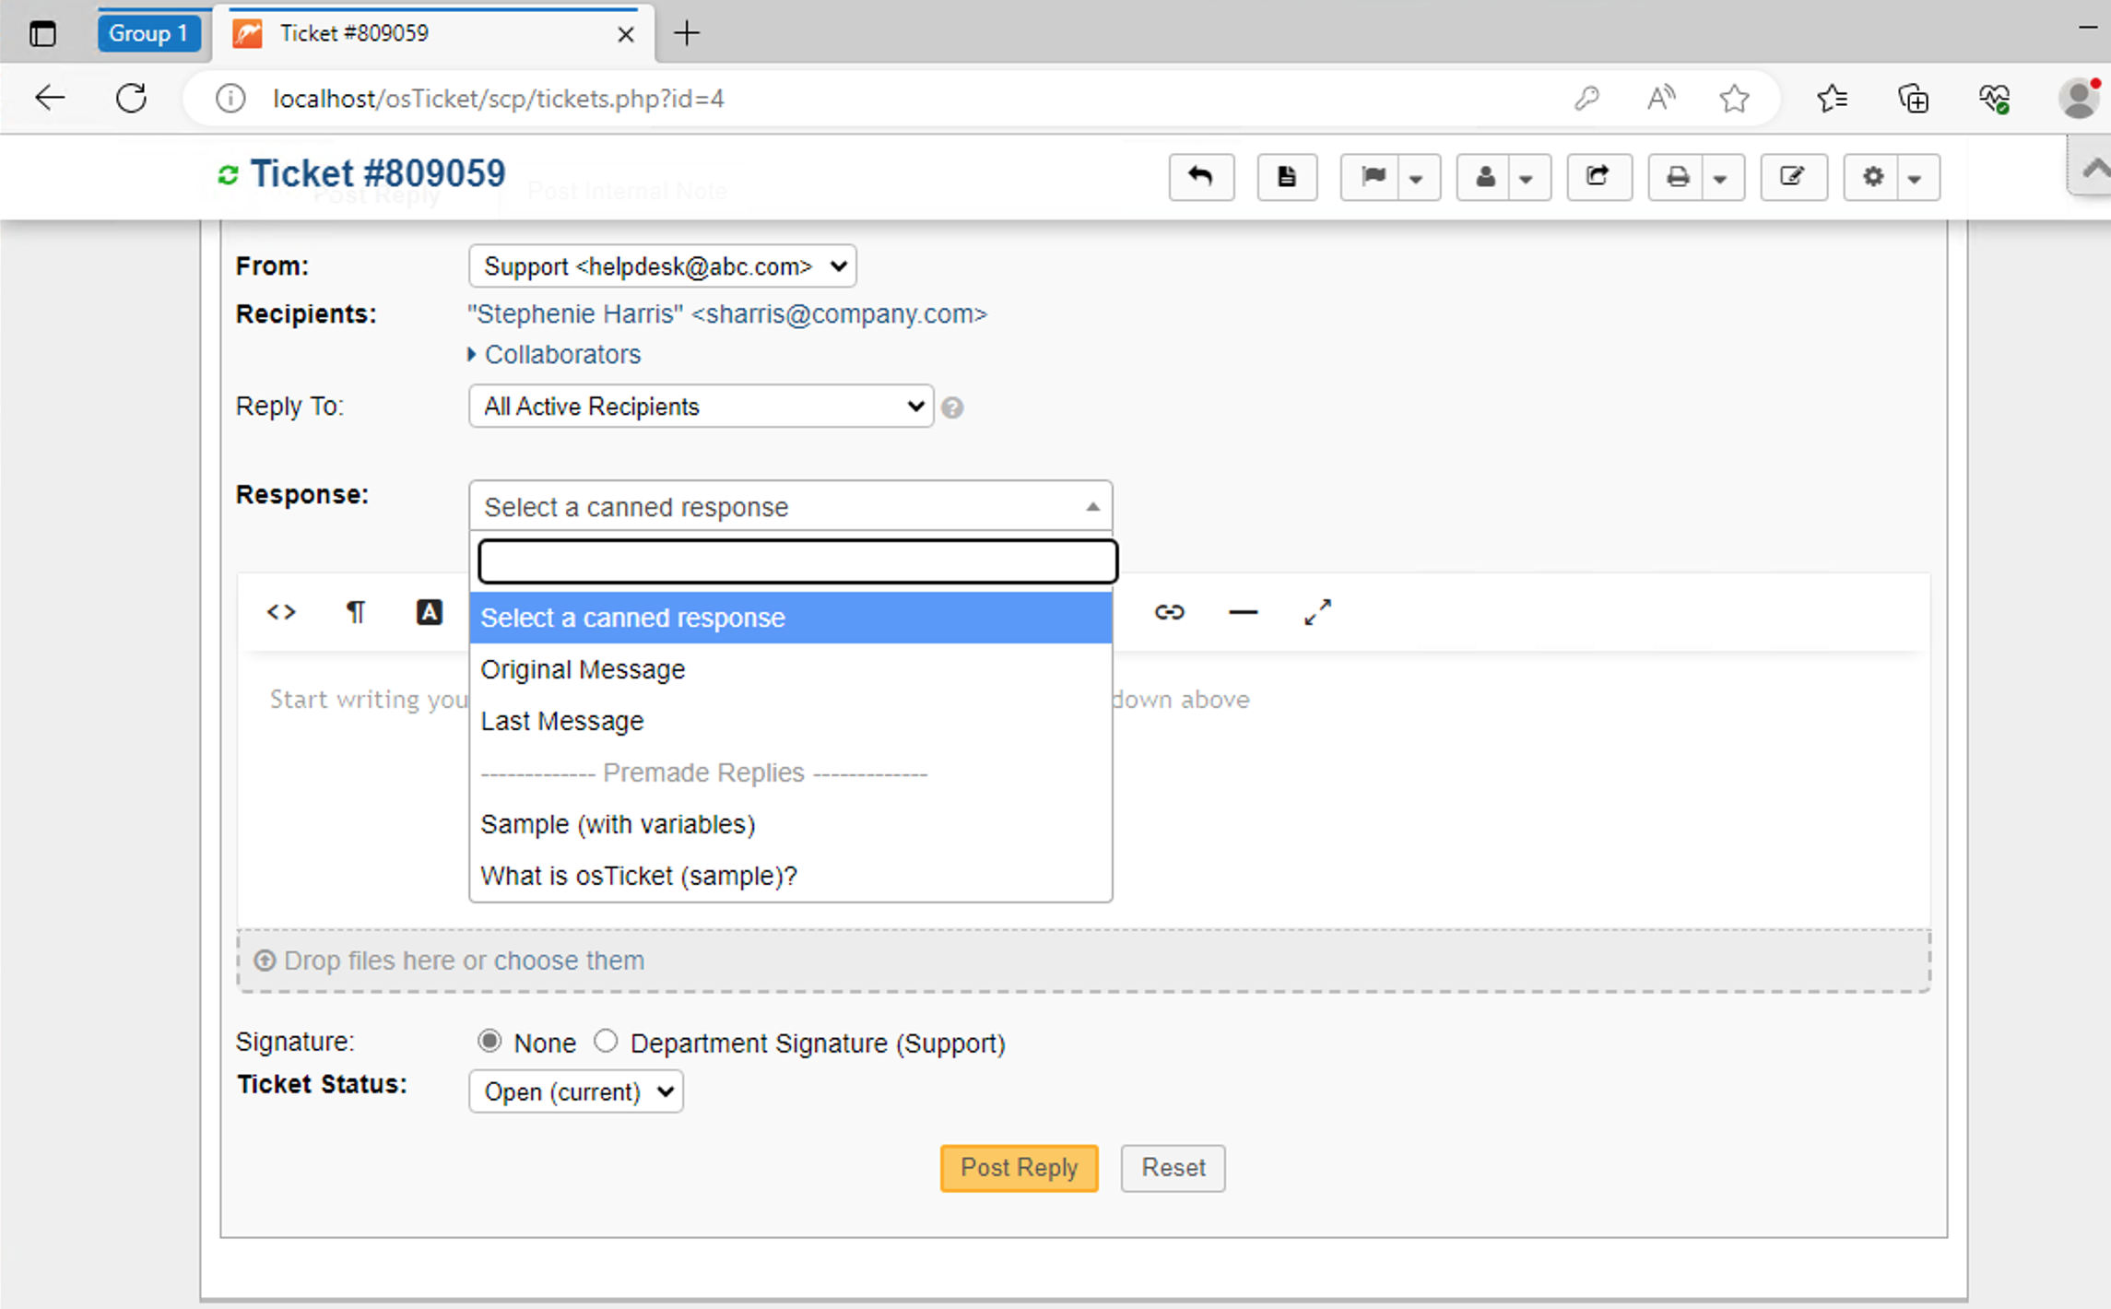Click the Post Reply button

click(1019, 1168)
